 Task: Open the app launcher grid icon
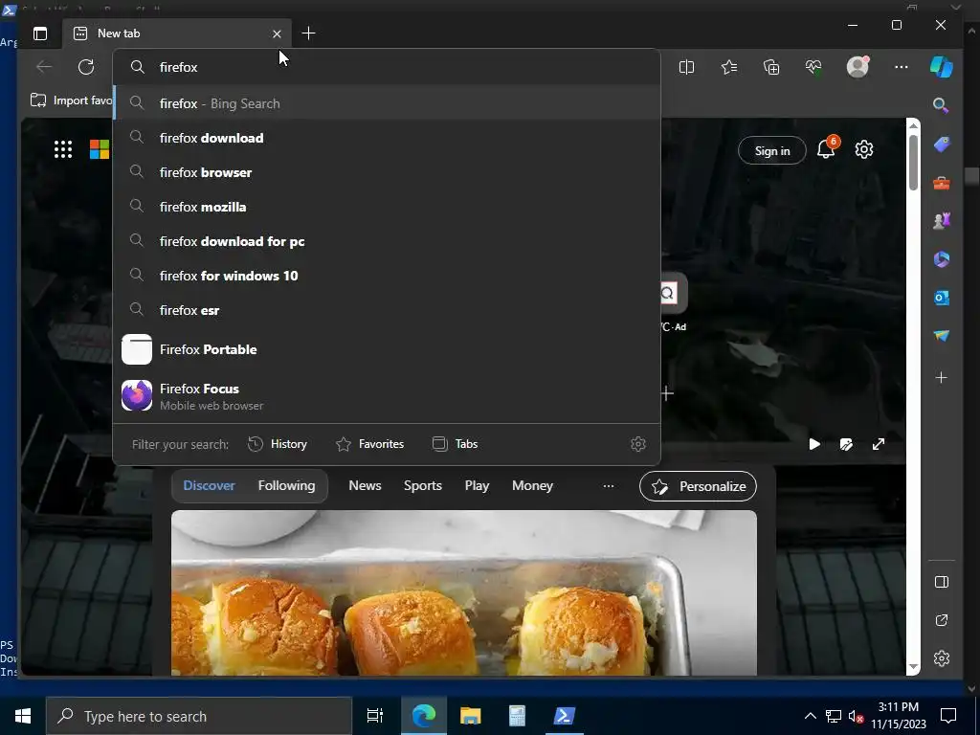coord(63,149)
